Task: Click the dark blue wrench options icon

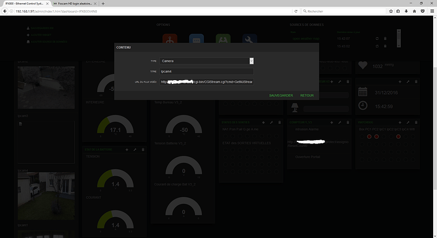Action: [x=250, y=39]
